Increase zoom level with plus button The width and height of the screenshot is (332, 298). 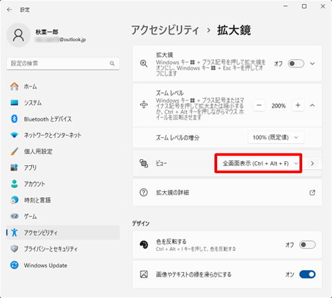tap(298, 106)
